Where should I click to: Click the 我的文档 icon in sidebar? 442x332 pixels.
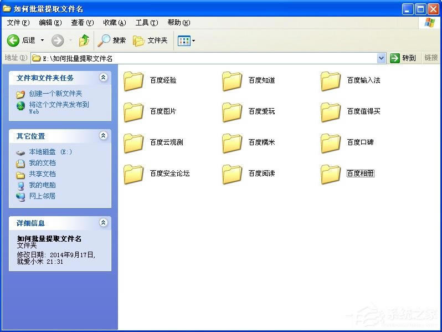(20, 164)
